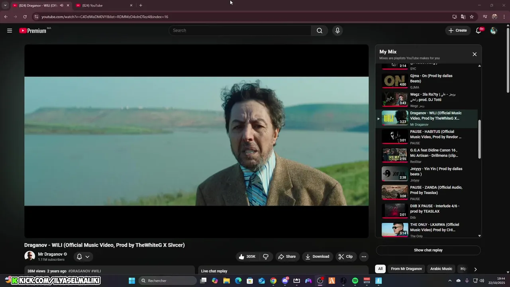Select the From Mr Draganov chip
Image resolution: width=510 pixels, height=287 pixels.
click(x=406, y=269)
